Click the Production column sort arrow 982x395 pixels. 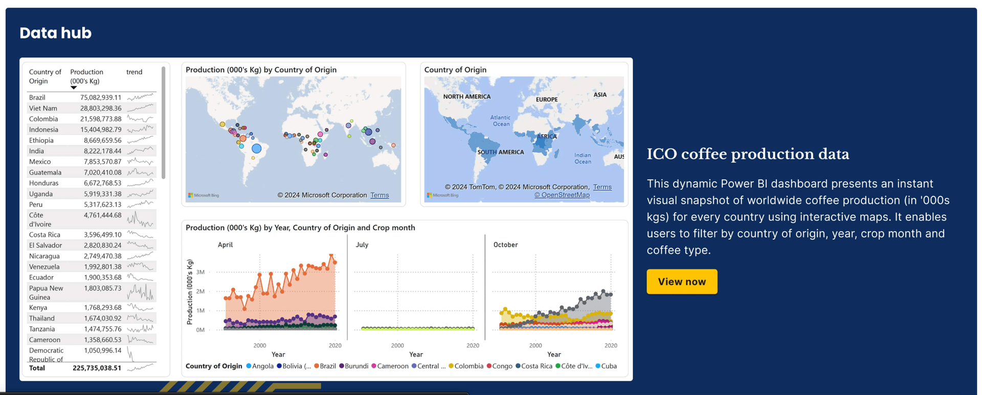click(x=74, y=88)
